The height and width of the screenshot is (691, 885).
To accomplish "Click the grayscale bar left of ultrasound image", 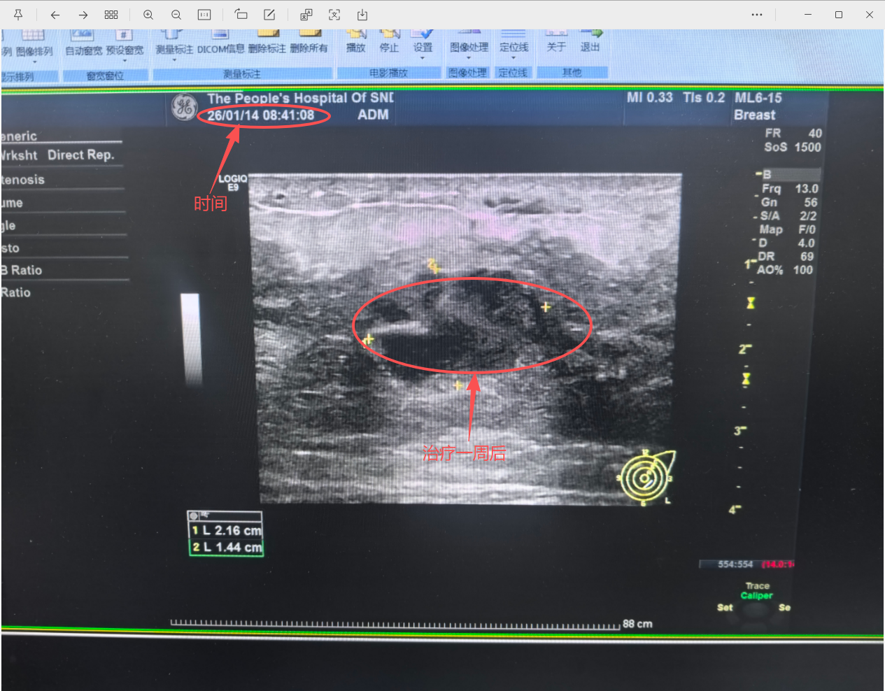I will tap(190, 339).
